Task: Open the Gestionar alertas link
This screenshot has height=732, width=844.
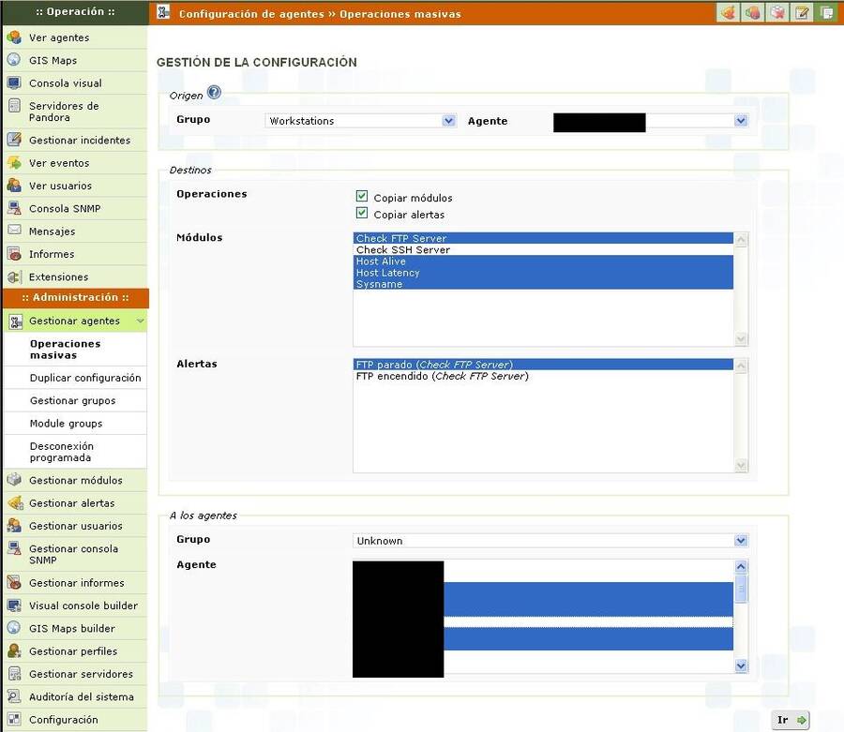Action: click(71, 503)
